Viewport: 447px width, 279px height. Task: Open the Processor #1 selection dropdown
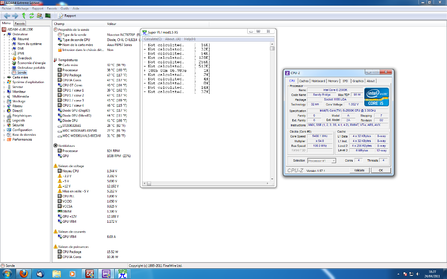[x=321, y=161]
